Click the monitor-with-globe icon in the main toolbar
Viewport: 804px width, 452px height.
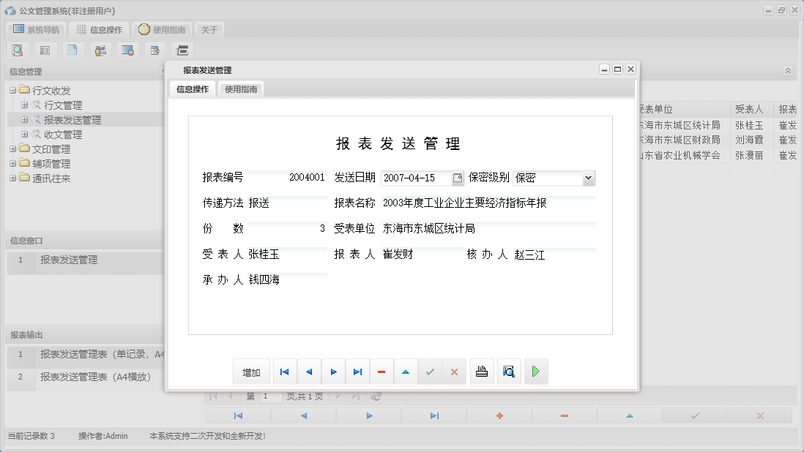[126, 50]
